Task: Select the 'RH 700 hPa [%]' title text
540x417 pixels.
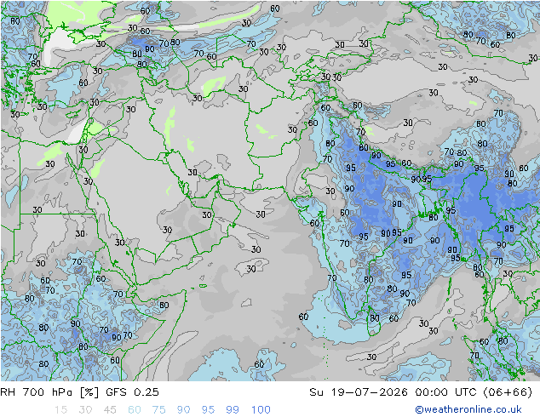Action: [x=49, y=392]
